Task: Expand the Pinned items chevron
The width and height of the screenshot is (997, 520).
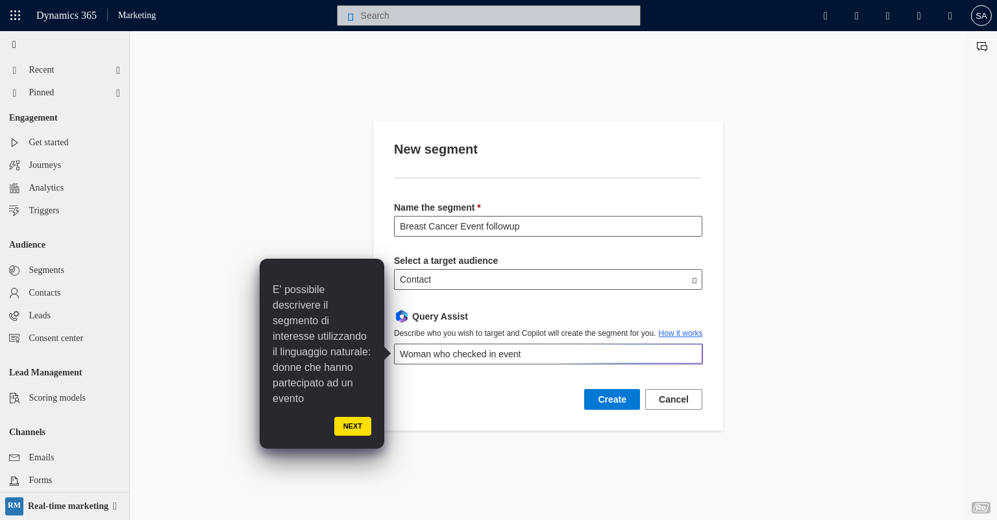Action: pyautogui.click(x=118, y=93)
